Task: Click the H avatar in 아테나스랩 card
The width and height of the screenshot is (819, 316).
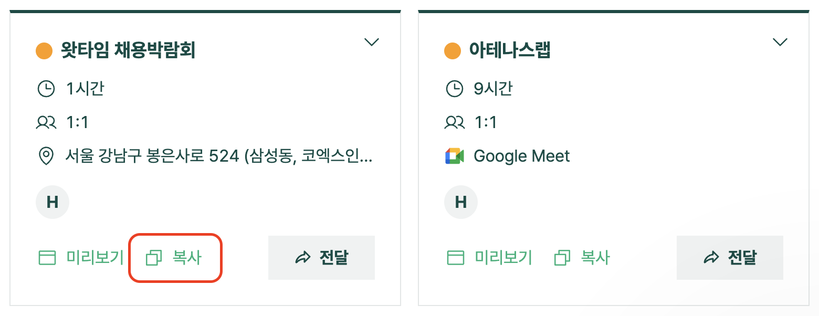Action: pos(460,202)
